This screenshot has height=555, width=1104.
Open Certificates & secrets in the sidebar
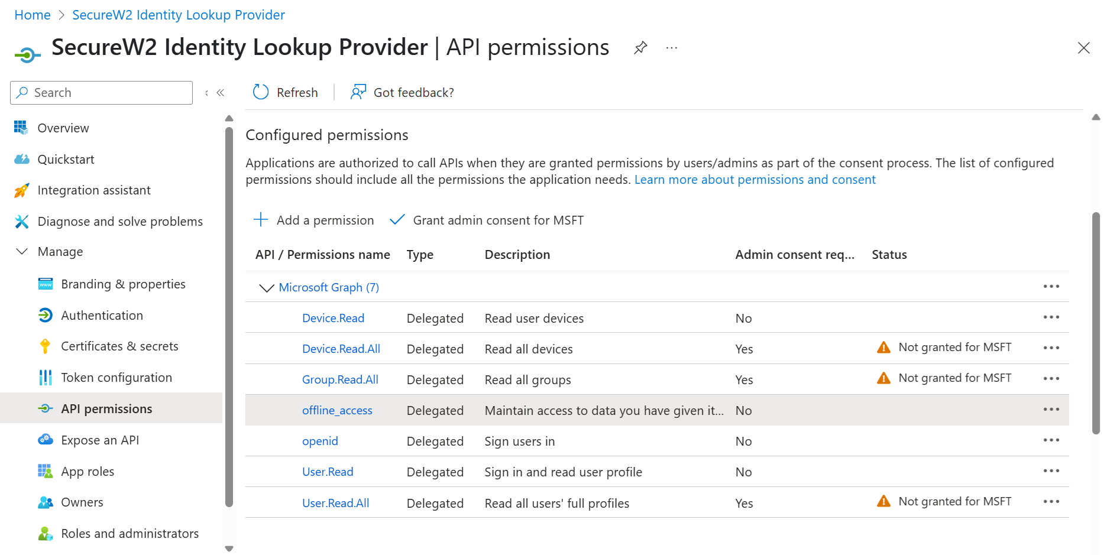click(119, 346)
